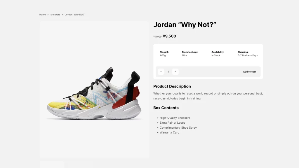Click the Jordan "Why Not?" product title
Viewport: 299px width, 168px height.
pyautogui.click(x=185, y=25)
